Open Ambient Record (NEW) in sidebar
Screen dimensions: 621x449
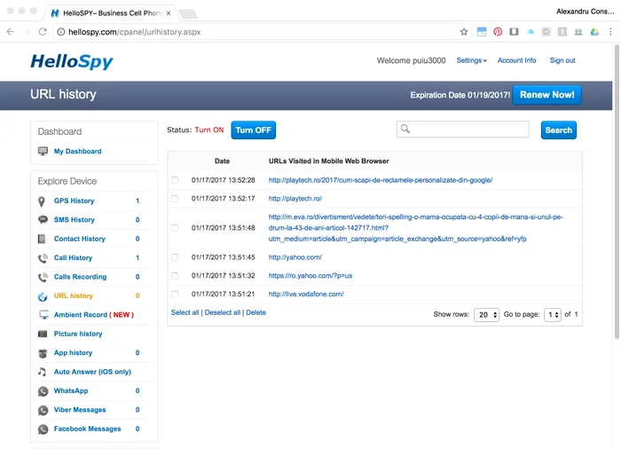point(94,315)
